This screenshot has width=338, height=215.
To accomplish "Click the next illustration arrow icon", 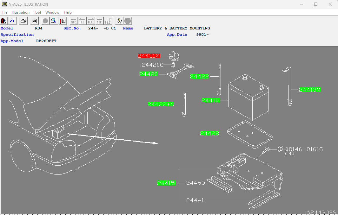I will (91, 21).
